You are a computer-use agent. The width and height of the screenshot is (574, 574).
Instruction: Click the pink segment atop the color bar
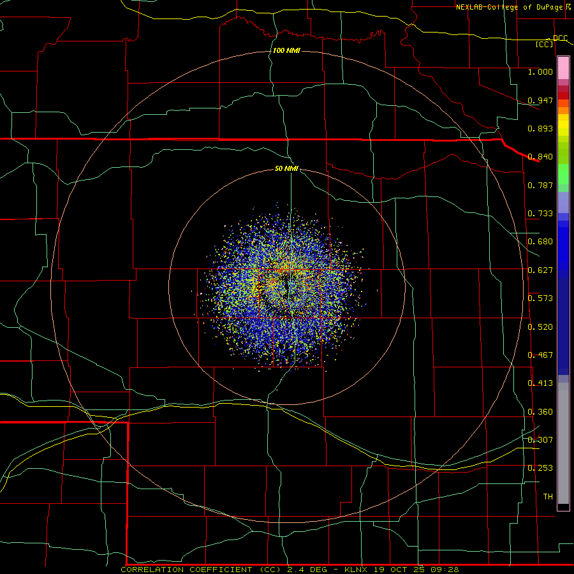pos(563,68)
